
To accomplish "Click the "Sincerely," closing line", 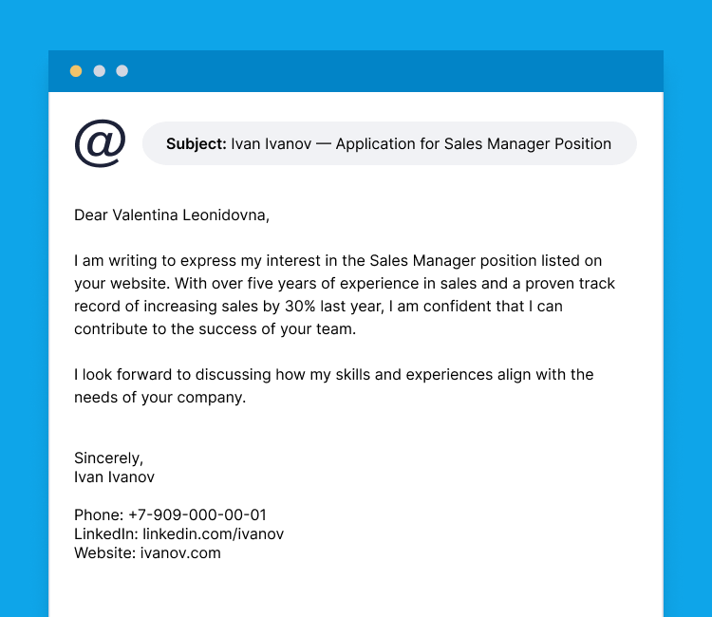I will click(108, 458).
